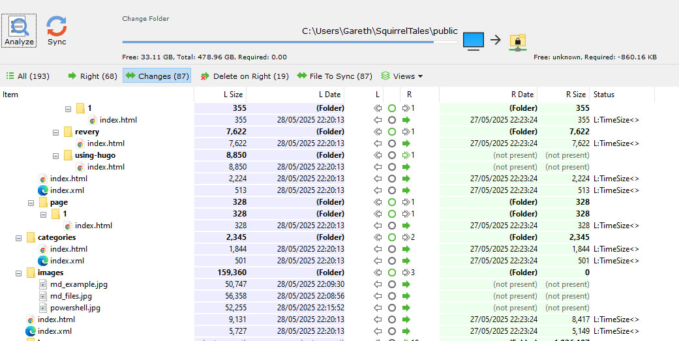Viewport: 679px width, 341px height.
Task: Select skip circle for revery folder row
Action: (x=392, y=132)
